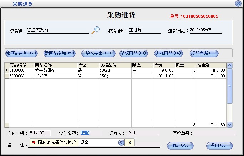Click the X button beside payment account
The width and height of the screenshot is (244, 156).
[130, 142]
